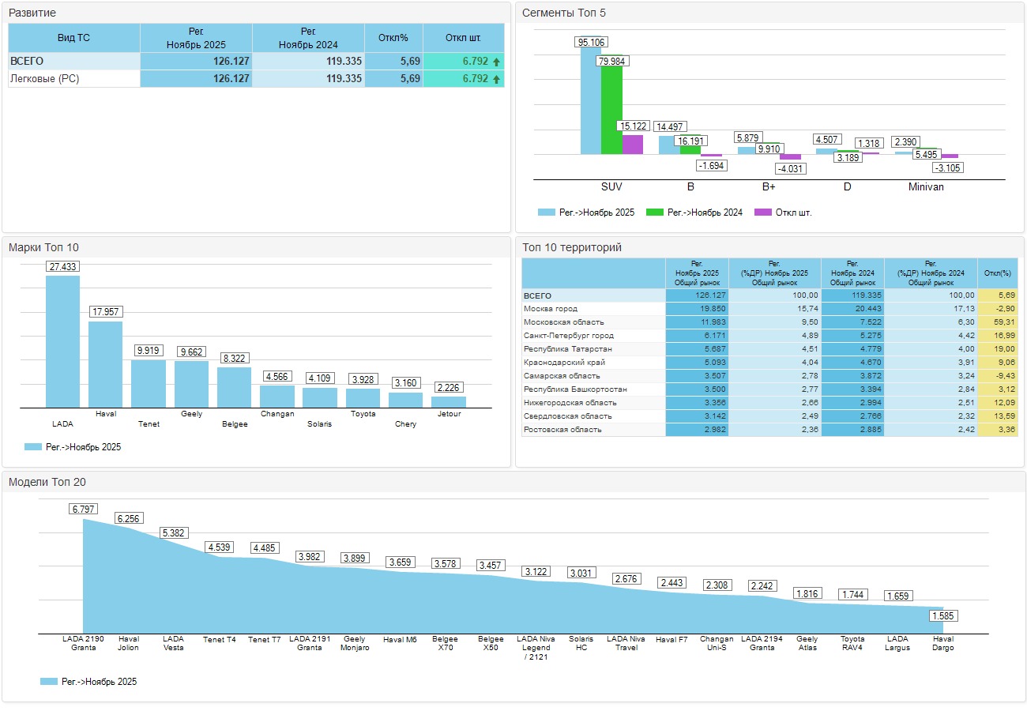
Task: Select the Легковые (PC) row label
Action: (x=44, y=79)
